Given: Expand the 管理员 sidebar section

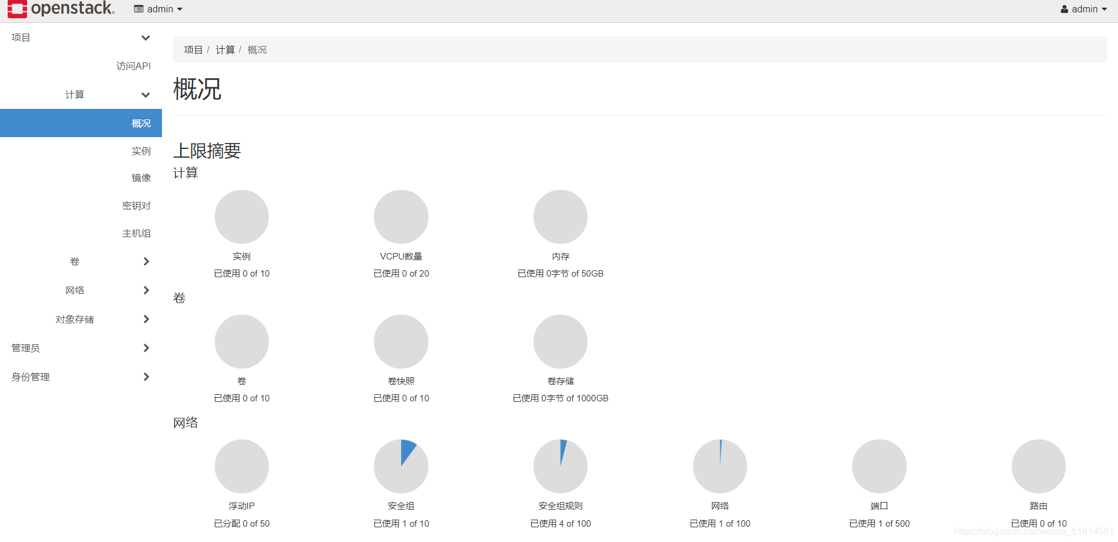Looking at the screenshot, I should click(81, 348).
